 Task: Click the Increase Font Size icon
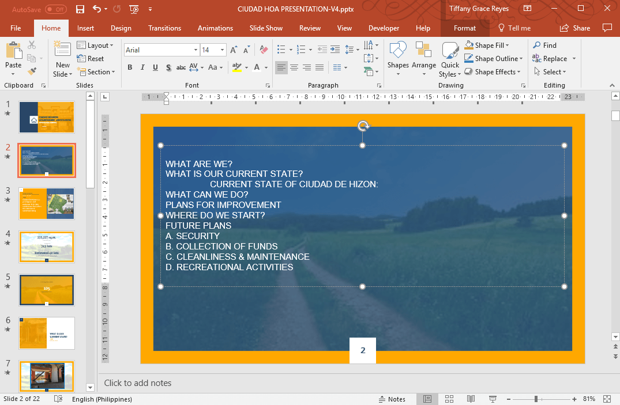233,50
